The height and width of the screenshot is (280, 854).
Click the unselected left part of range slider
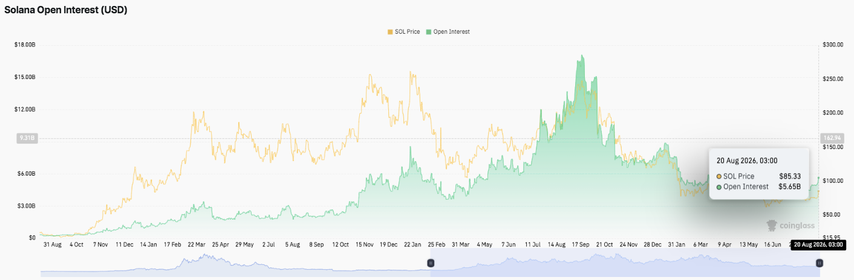(x=235, y=264)
